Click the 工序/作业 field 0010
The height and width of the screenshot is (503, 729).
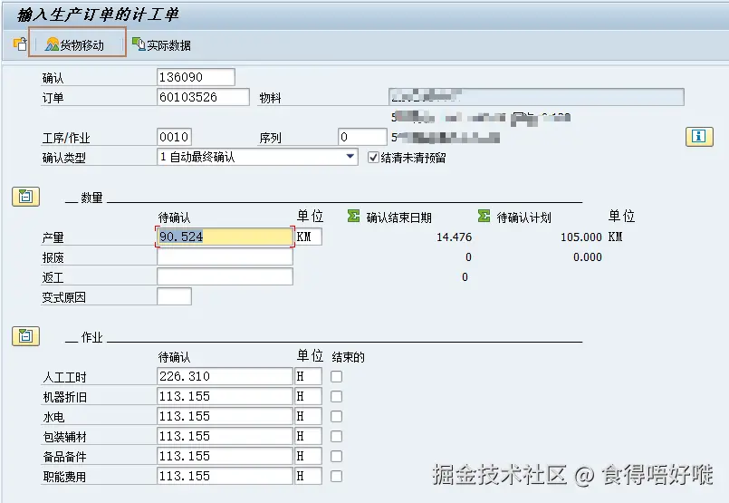[x=175, y=137]
